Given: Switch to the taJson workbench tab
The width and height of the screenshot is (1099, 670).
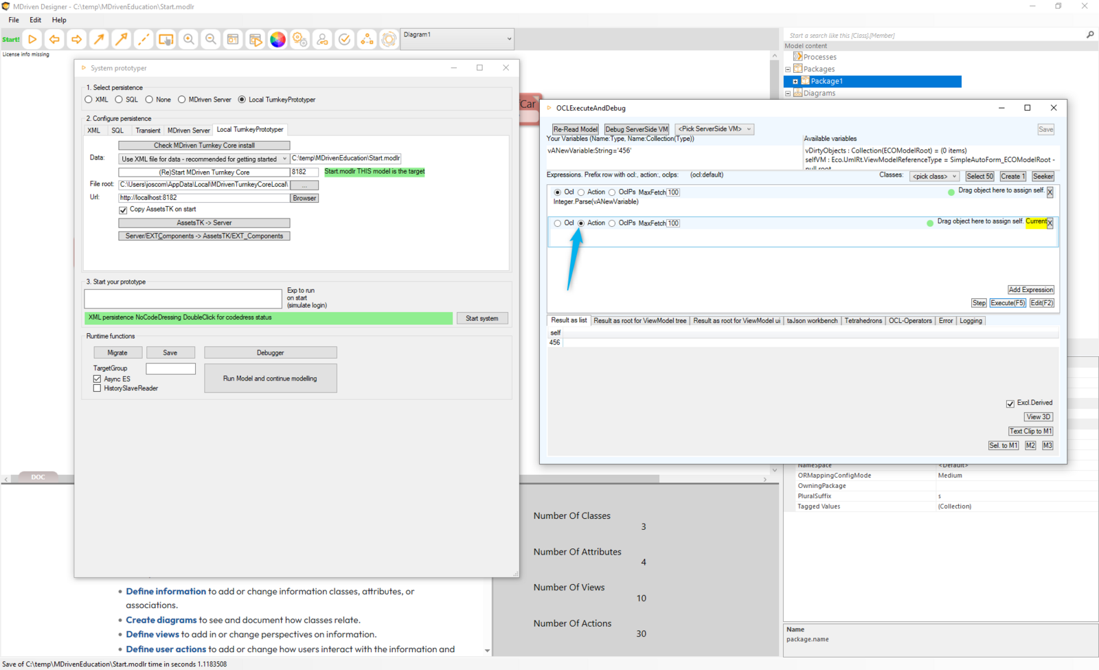Looking at the screenshot, I should pos(812,321).
